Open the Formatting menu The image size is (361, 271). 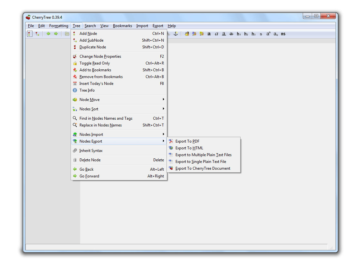[x=59, y=26]
